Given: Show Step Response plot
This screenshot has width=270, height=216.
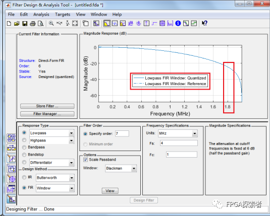Looking at the screenshot, I should click(x=154, y=23).
